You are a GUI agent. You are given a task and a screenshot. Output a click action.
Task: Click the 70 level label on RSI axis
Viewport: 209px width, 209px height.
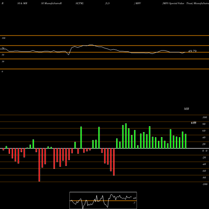click(3, 48)
